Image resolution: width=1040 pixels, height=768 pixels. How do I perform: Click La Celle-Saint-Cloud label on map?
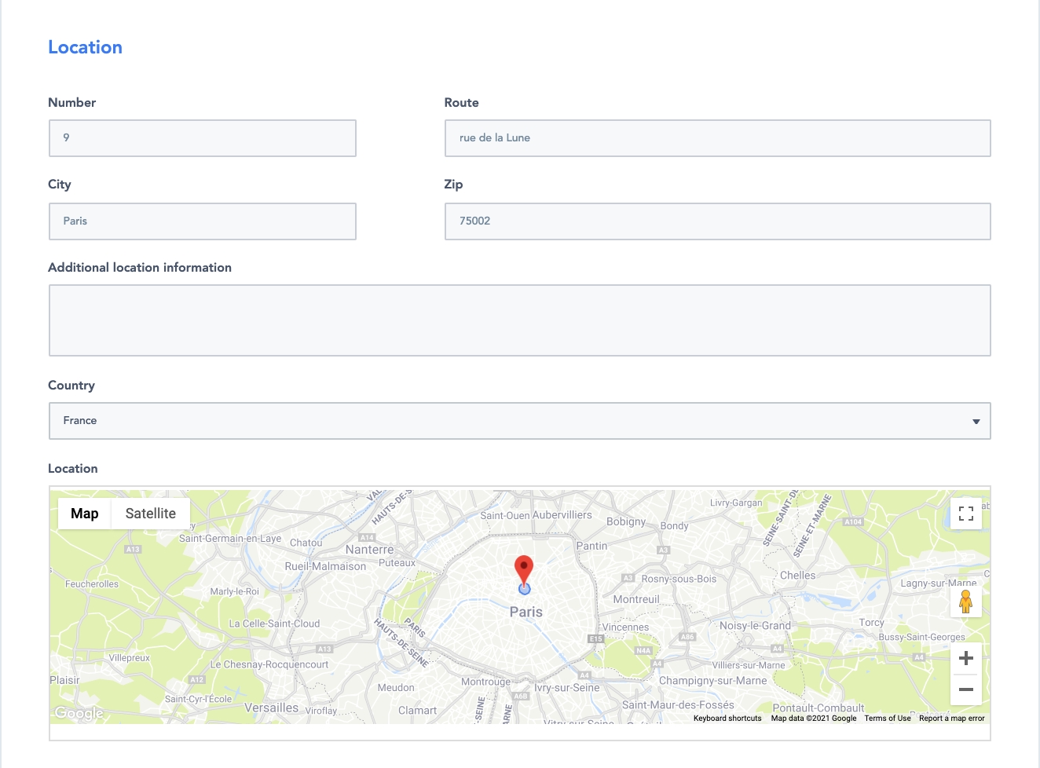(x=274, y=624)
